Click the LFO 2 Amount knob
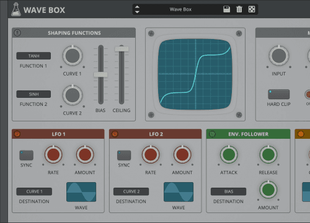310x223 pixels. (182, 155)
